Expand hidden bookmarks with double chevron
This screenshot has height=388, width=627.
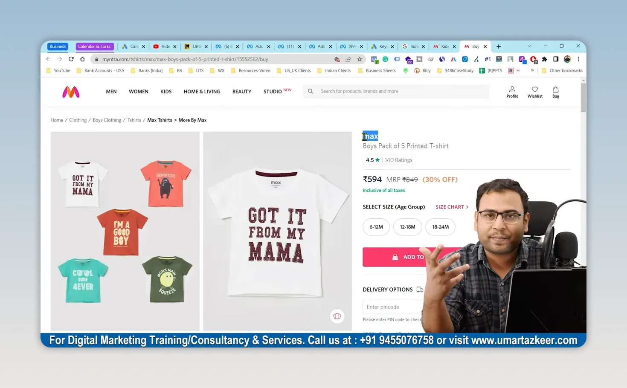tap(532, 71)
